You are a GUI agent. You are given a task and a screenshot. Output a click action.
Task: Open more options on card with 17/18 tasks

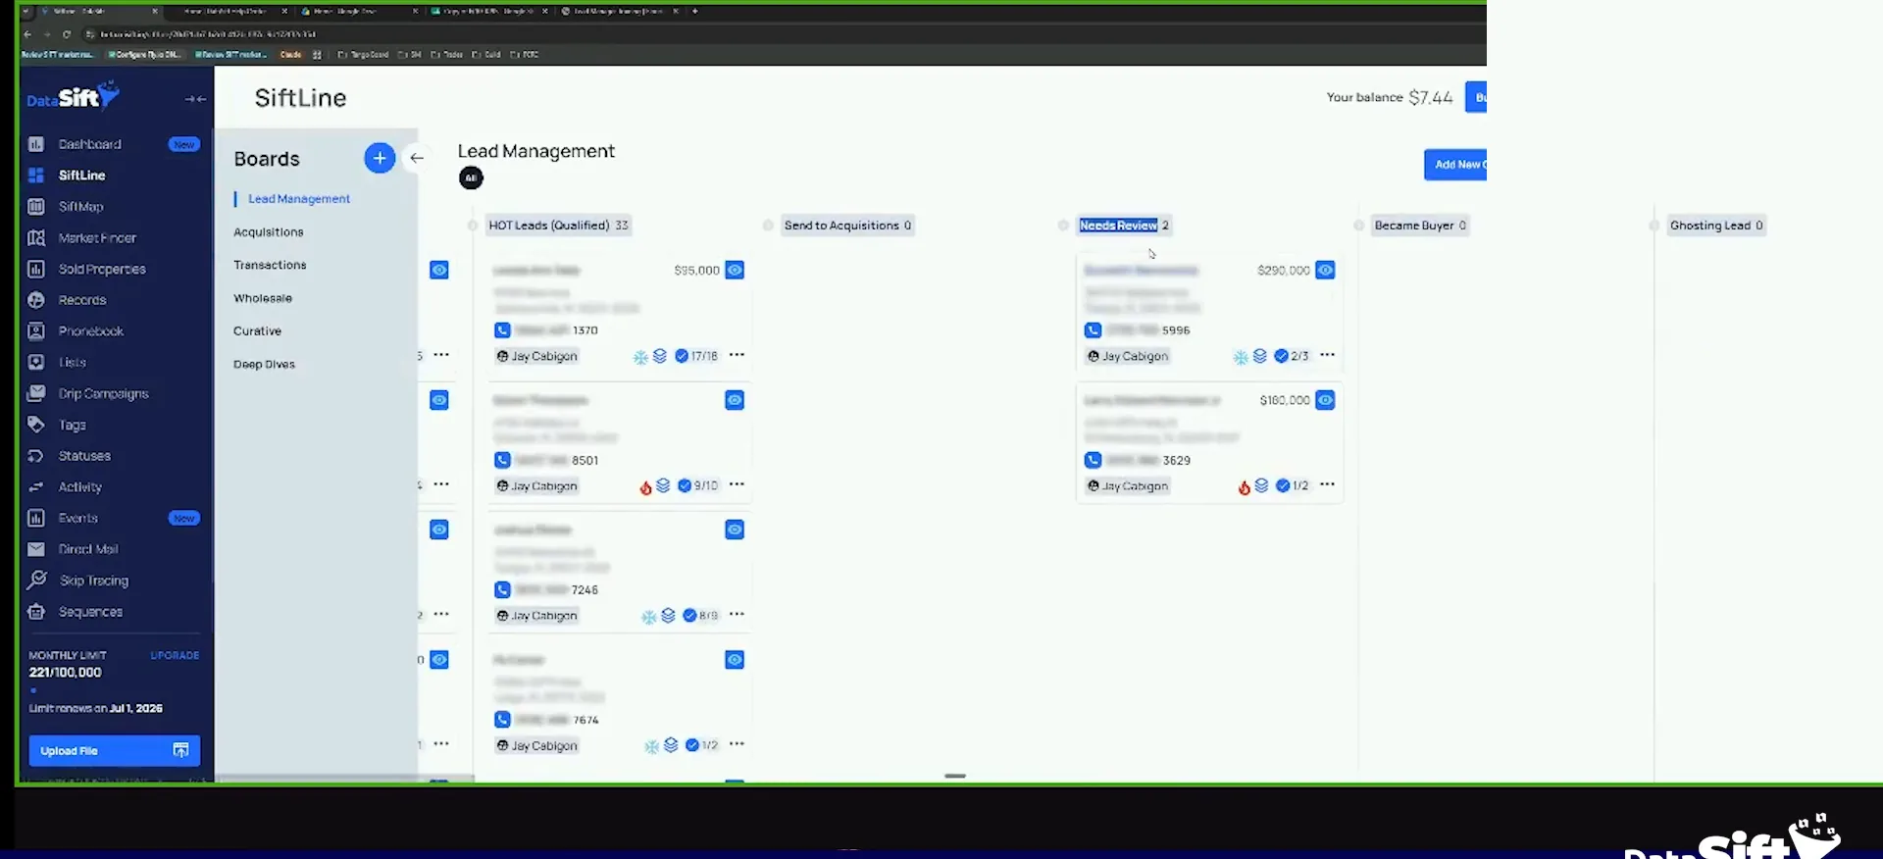737,355
